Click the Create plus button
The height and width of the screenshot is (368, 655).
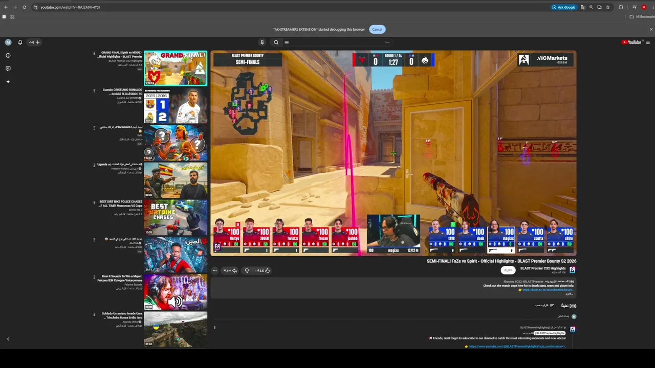[x=34, y=42]
